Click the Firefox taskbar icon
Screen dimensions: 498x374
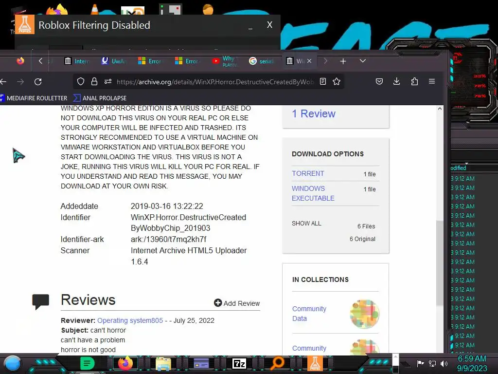(x=125, y=363)
